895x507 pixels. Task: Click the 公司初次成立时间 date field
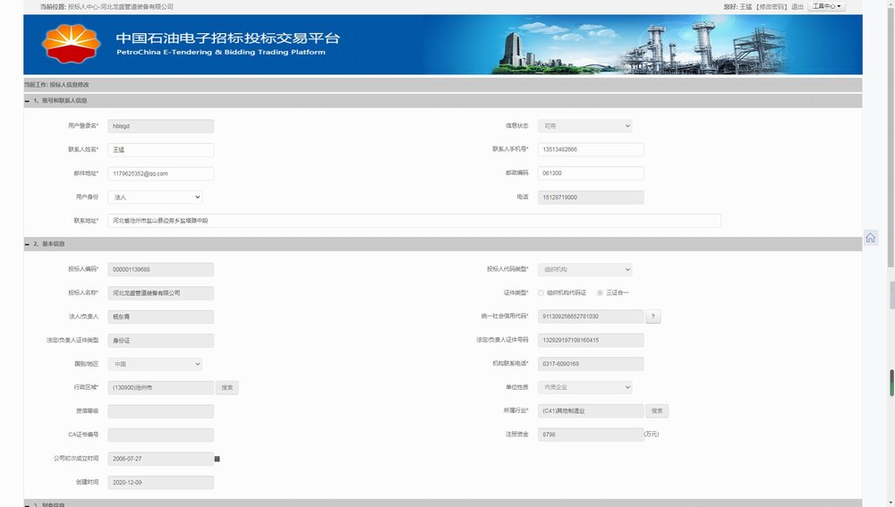pos(160,459)
